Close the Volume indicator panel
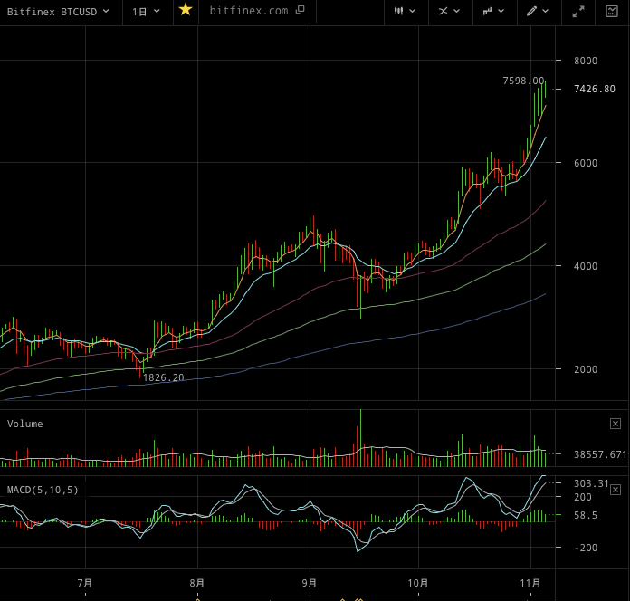630x601 pixels. pos(616,424)
